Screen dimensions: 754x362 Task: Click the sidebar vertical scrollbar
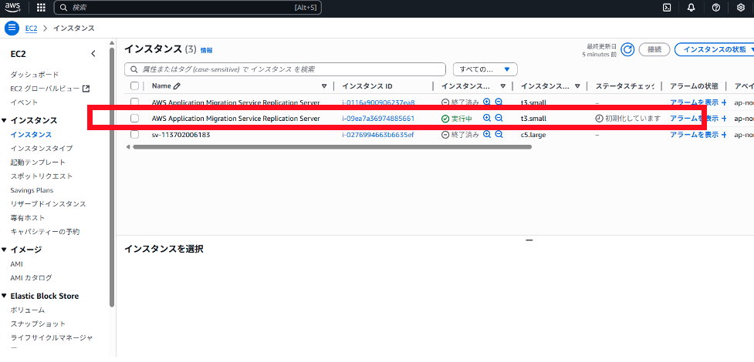112,176
